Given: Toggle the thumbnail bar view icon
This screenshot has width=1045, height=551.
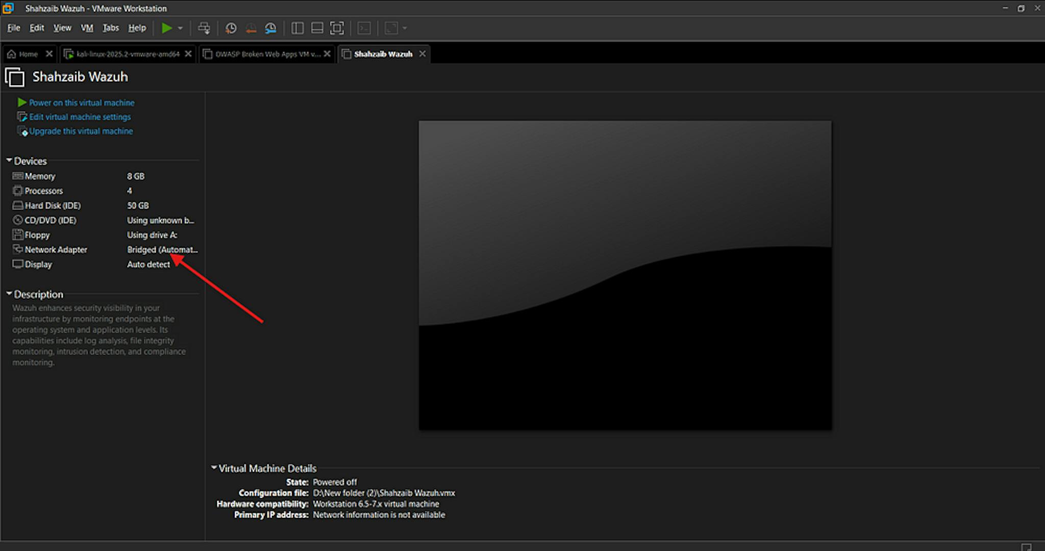Looking at the screenshot, I should click(x=317, y=28).
